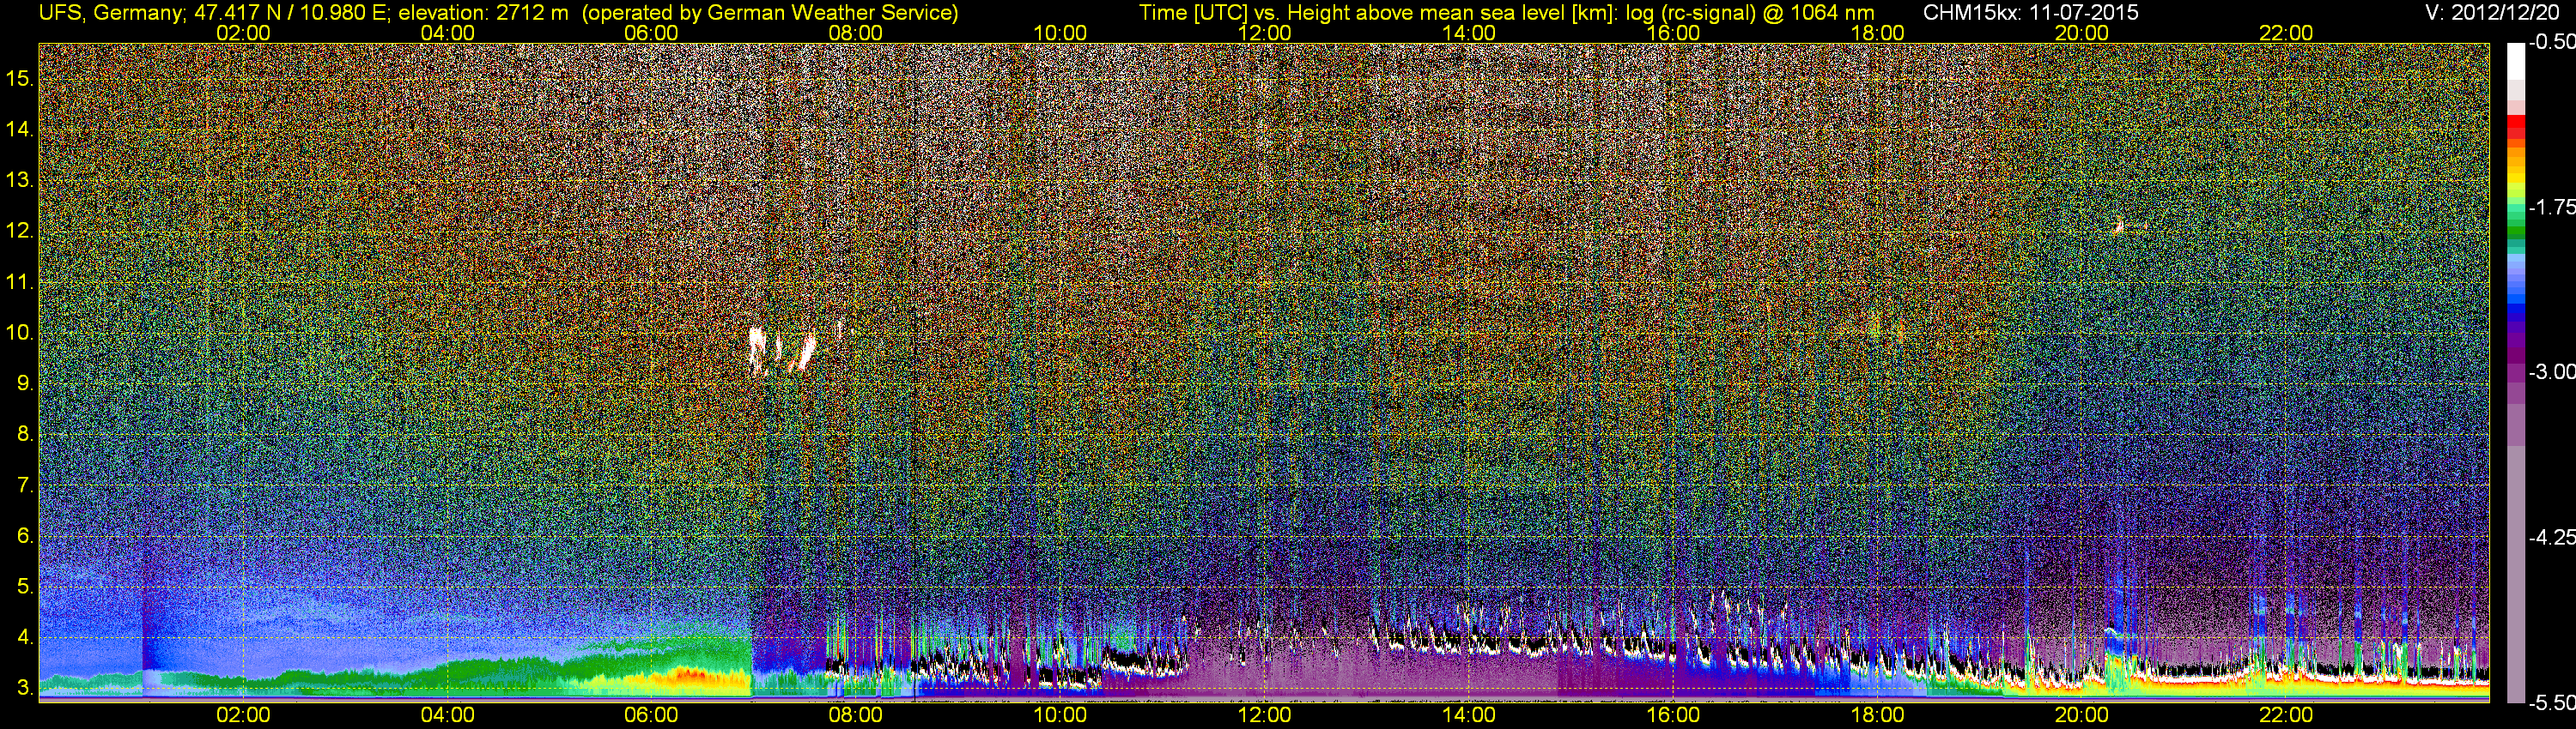Click the -1.75 colorbar scale label
This screenshot has width=2576, height=729.
tap(2551, 207)
